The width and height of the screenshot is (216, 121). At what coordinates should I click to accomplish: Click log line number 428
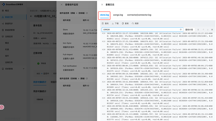(104, 114)
